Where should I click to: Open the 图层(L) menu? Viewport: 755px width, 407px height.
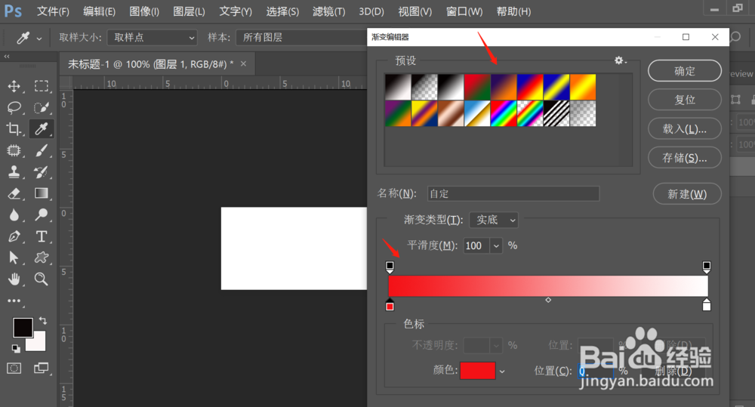point(189,11)
